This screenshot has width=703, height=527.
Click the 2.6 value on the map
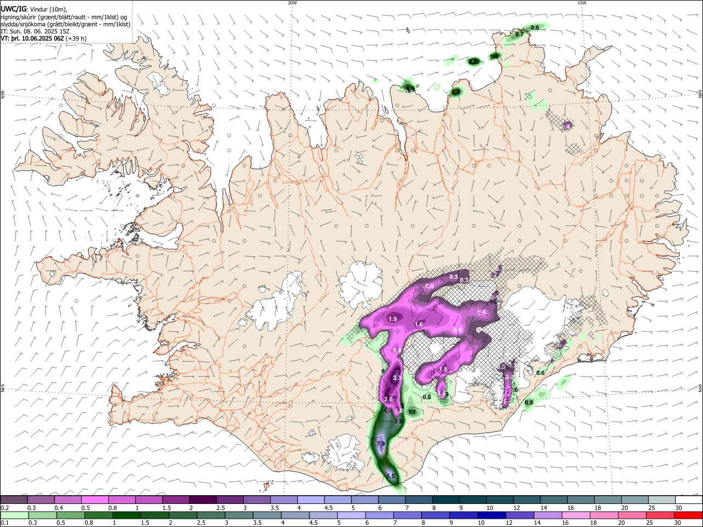[x=388, y=399]
